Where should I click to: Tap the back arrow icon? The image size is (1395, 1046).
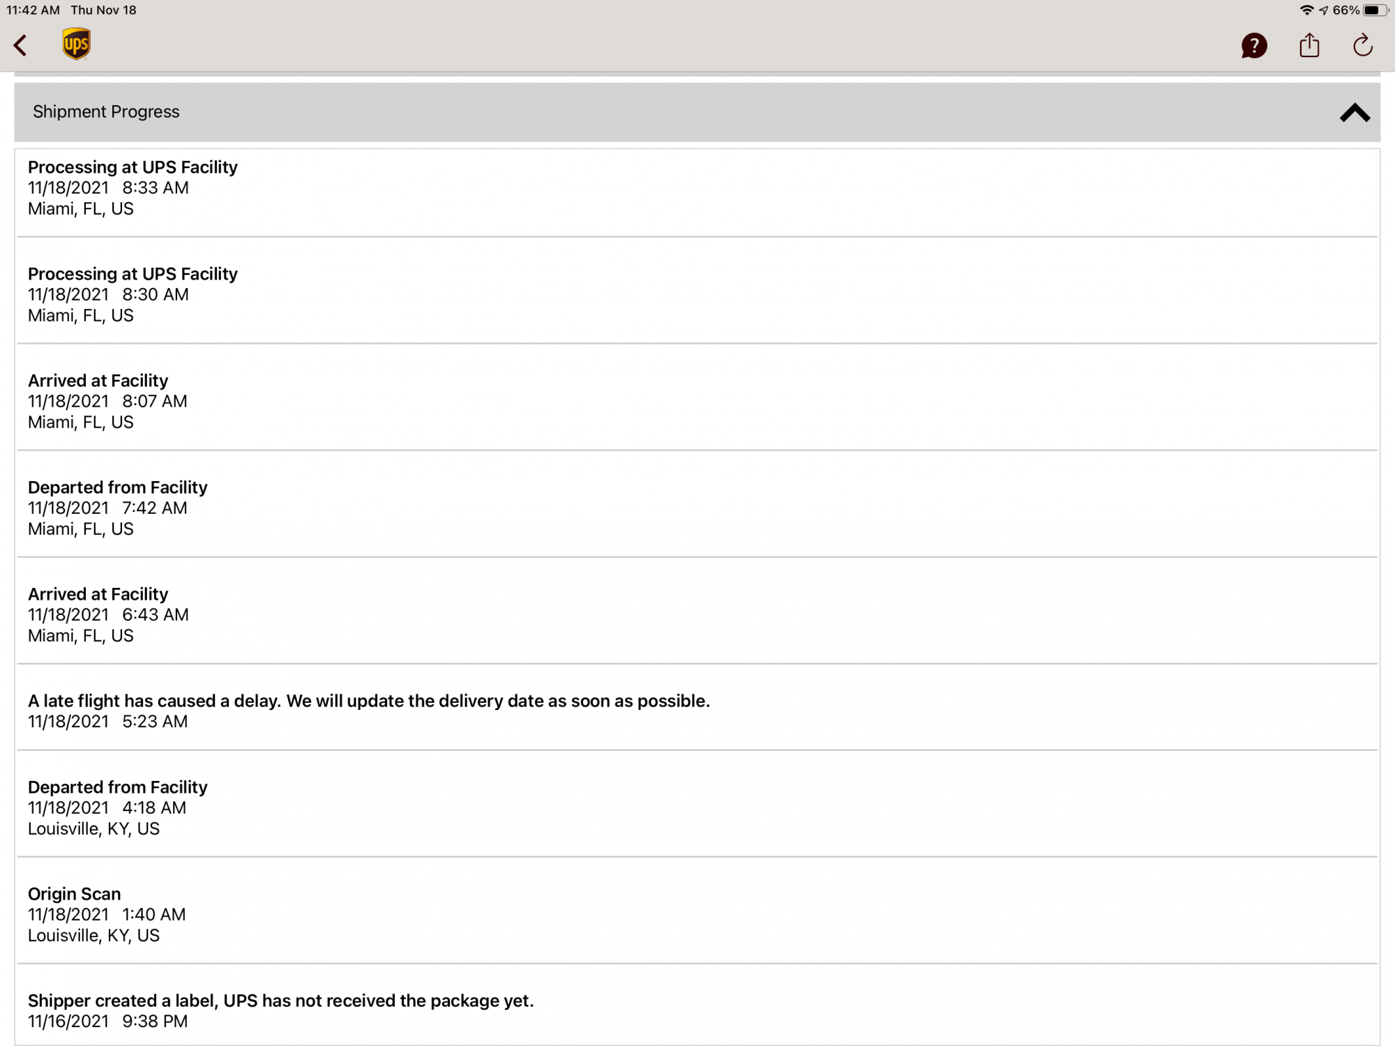click(x=21, y=46)
